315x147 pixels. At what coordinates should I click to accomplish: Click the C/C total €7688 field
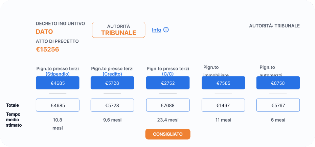click(x=168, y=105)
